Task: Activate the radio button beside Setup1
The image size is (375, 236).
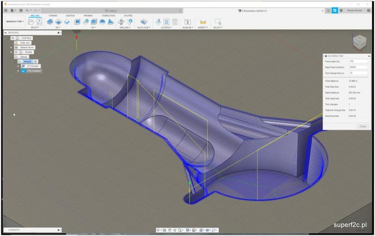Action: (35, 61)
